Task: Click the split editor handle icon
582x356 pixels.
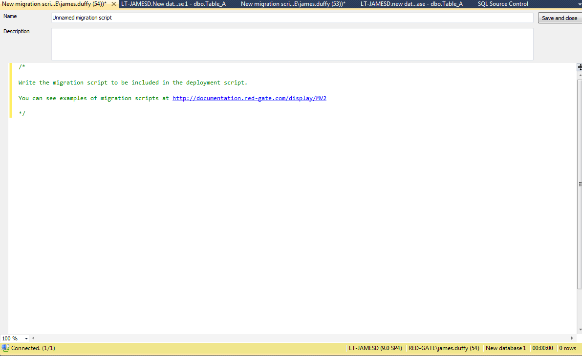Action: pyautogui.click(x=580, y=67)
